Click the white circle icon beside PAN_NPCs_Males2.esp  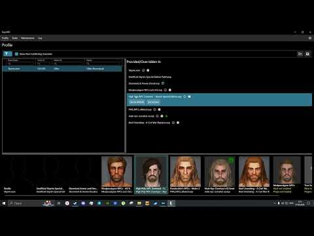(159, 109)
